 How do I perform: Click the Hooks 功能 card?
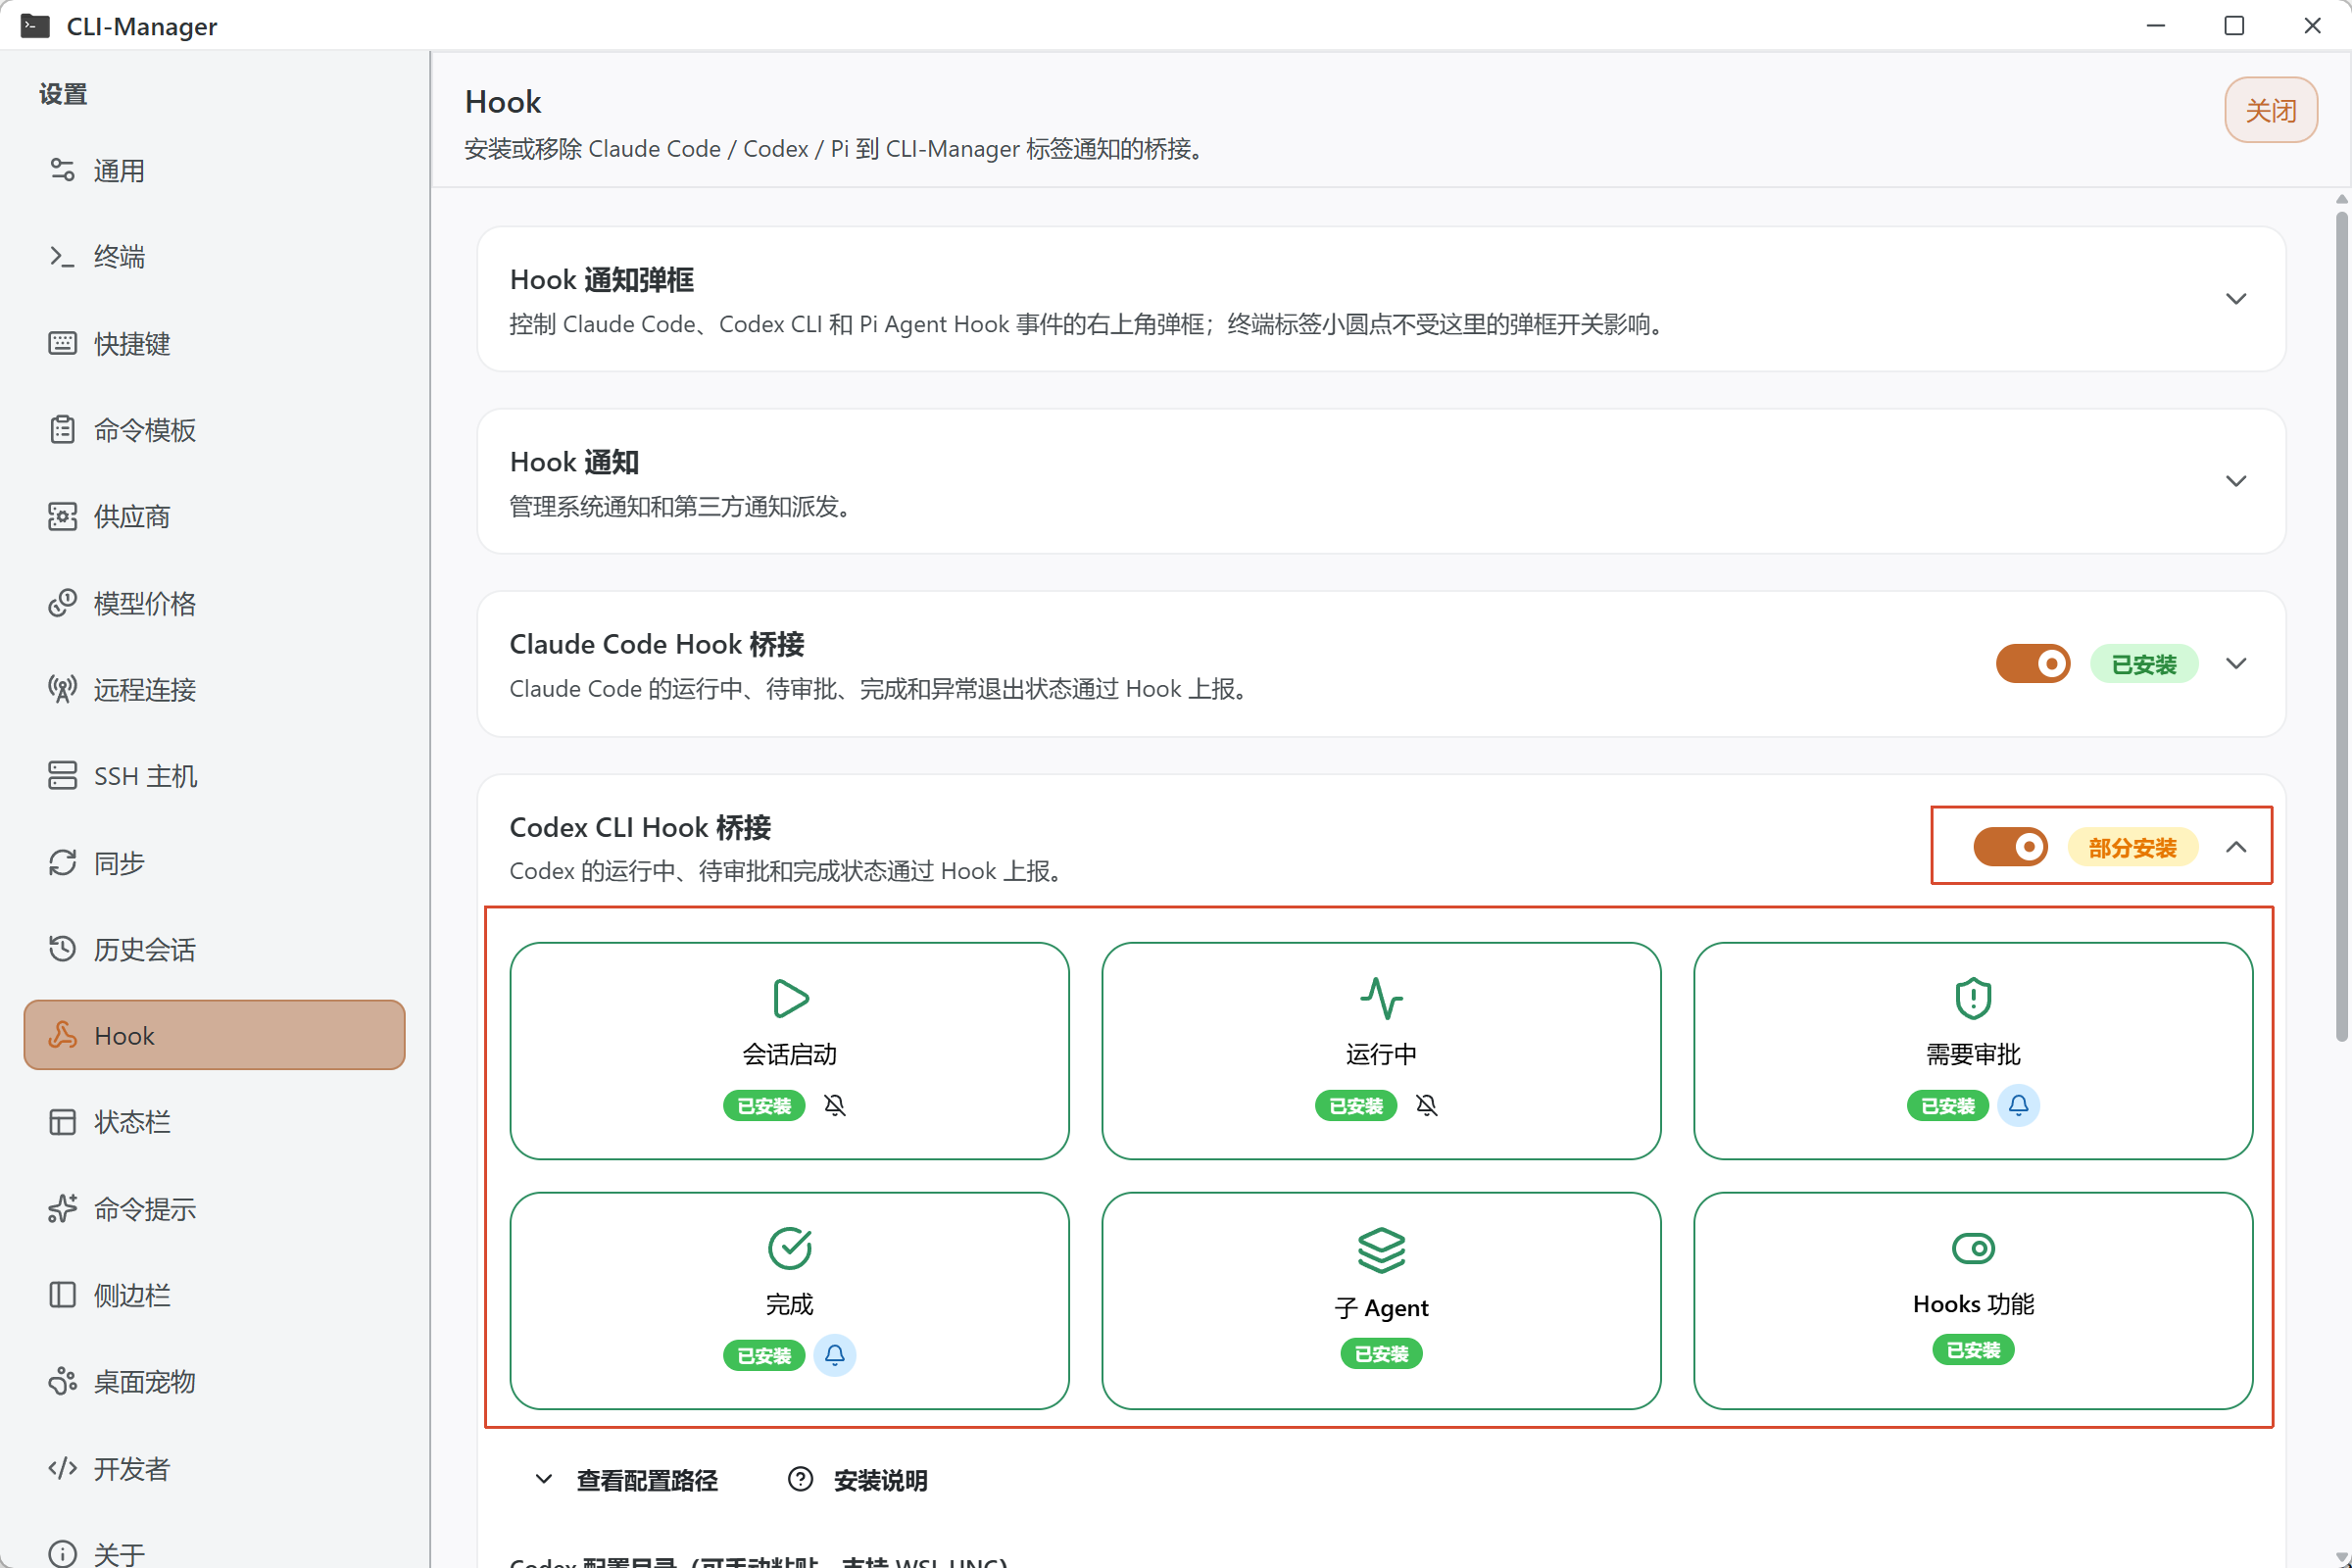(1973, 1300)
